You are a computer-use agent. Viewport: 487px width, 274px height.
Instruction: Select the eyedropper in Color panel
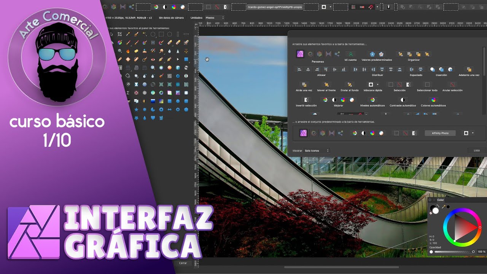[x=443, y=207]
